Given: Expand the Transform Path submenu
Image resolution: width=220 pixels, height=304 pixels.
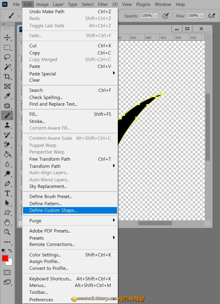Looking at the screenshot, I should click(x=114, y=165).
